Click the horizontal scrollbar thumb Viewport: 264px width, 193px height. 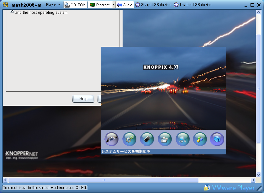point(103,180)
